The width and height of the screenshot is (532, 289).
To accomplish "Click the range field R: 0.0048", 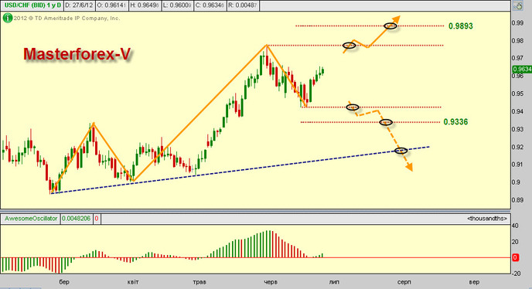I will (243, 5).
